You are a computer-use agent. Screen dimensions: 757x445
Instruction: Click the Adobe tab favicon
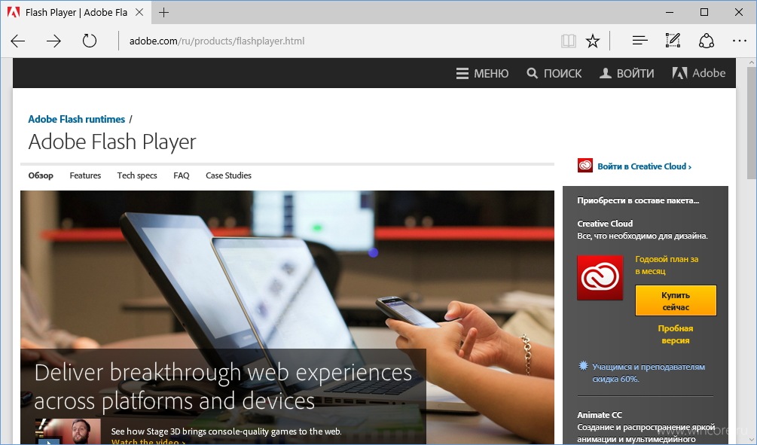[14, 12]
